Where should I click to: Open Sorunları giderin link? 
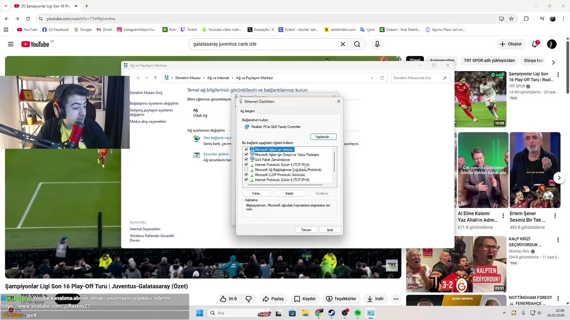click(216, 154)
